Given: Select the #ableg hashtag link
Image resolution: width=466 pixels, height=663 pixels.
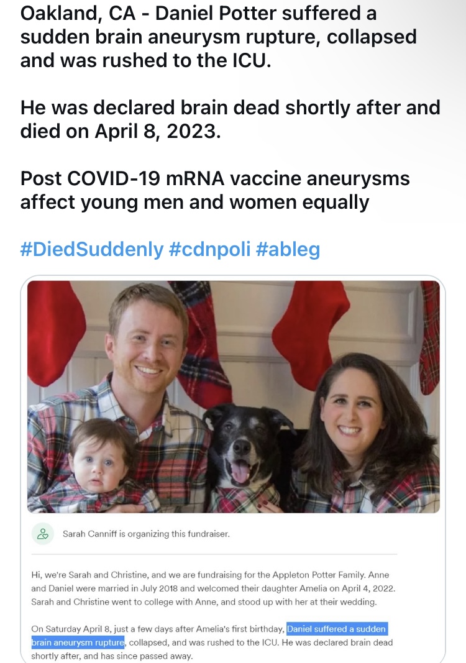Looking at the screenshot, I should (x=287, y=249).
